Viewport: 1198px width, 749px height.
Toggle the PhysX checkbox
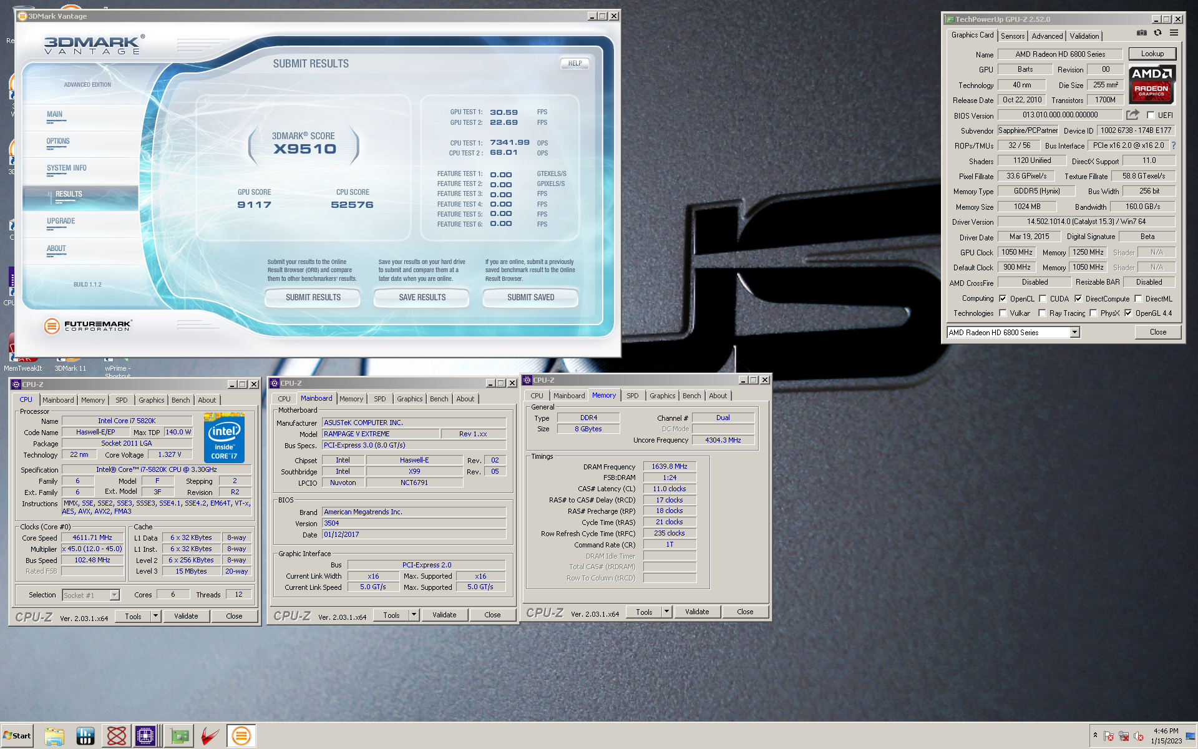click(x=1093, y=313)
